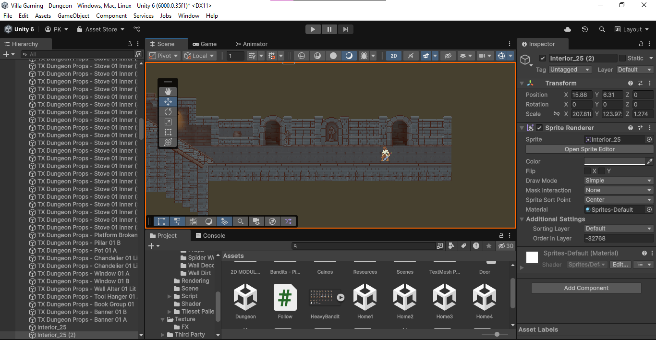Open the Gizmos dropdown arrow
Screen dimensions: 656x340
click(510, 56)
